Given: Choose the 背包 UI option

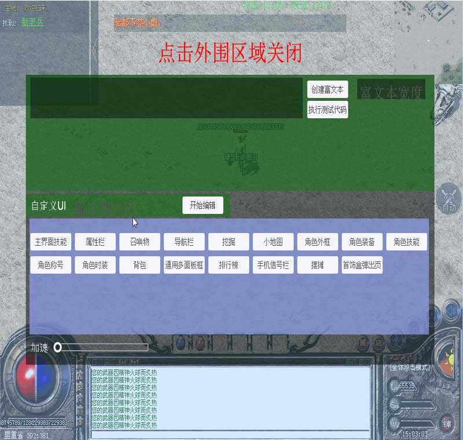Looking at the screenshot, I should (x=139, y=265).
